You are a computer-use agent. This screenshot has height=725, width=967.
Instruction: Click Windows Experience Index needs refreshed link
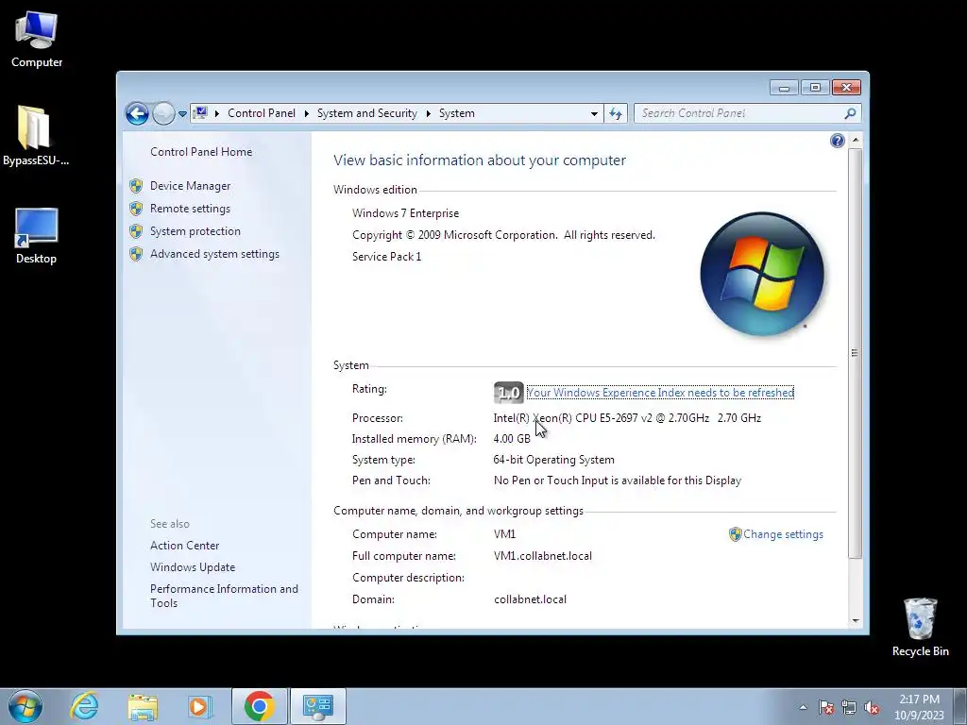click(x=660, y=393)
